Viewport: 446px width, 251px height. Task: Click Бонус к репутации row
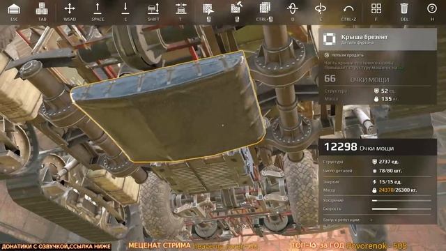point(377,220)
